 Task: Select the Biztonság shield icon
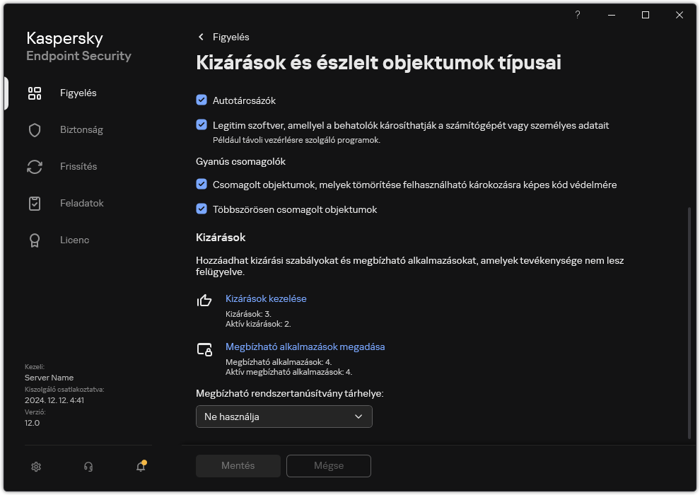tap(35, 129)
